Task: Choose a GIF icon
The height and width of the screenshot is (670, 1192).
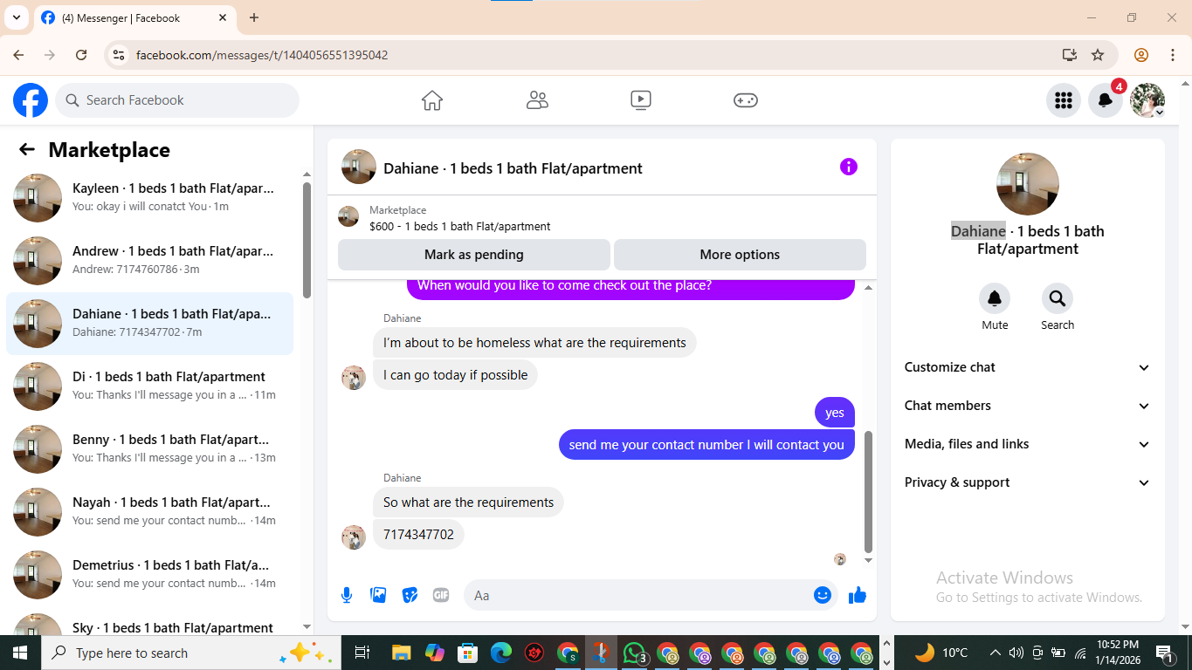Action: click(441, 595)
